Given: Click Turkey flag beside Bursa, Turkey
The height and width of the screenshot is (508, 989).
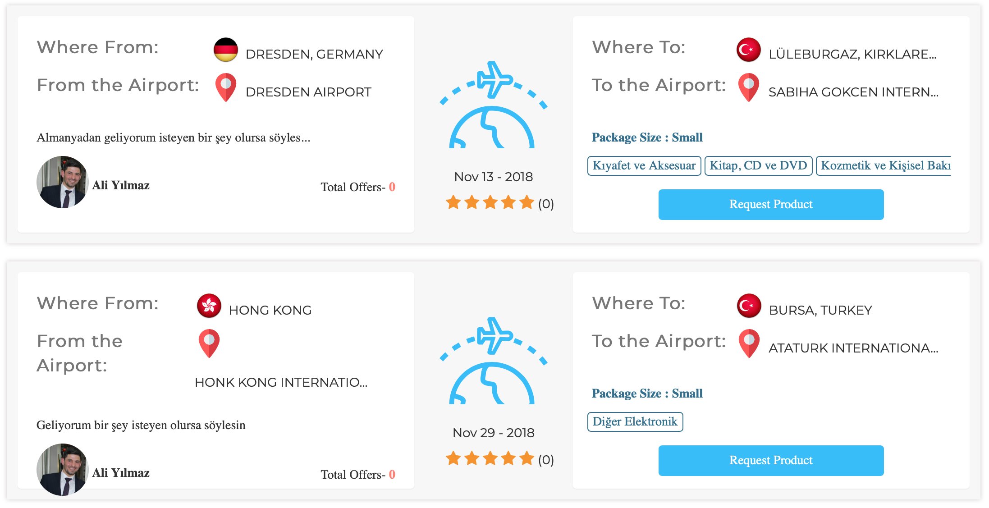Looking at the screenshot, I should (749, 306).
